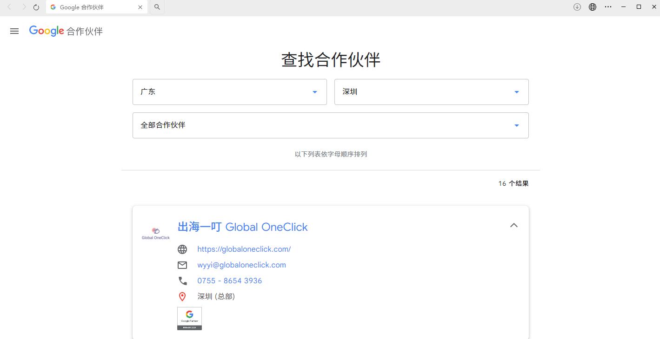Open the 深圳 city dropdown
This screenshot has width=660, height=339.
coord(431,92)
